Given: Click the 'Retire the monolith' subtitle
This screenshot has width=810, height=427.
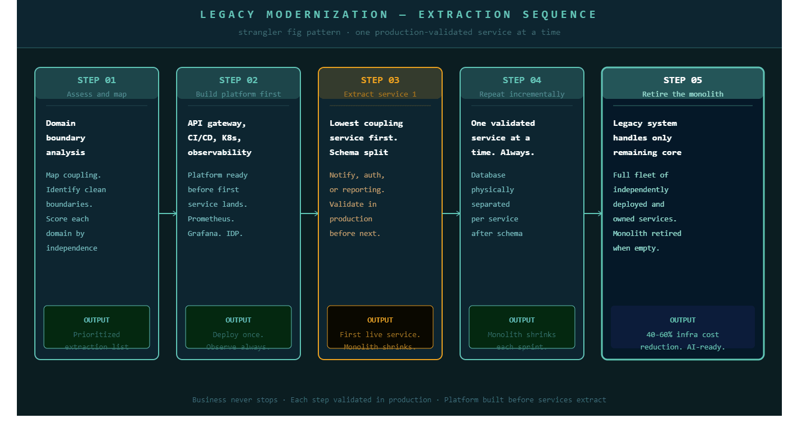Looking at the screenshot, I should pyautogui.click(x=683, y=94).
